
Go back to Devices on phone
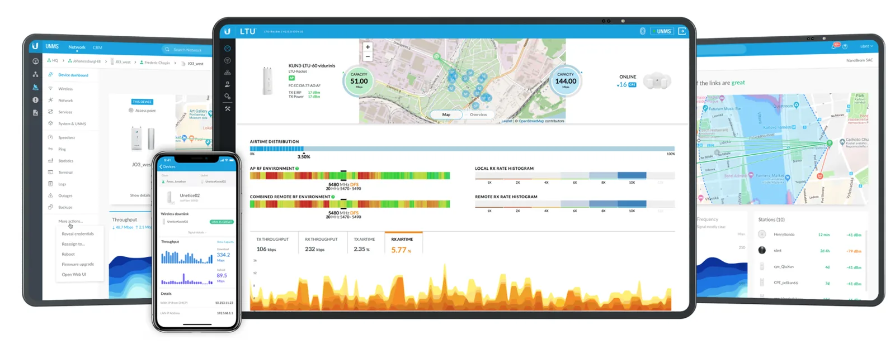(167, 166)
